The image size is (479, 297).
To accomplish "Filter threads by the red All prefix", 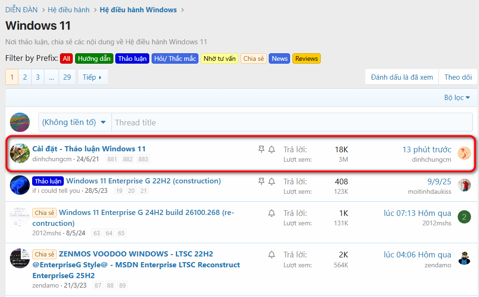I will tap(66, 58).
